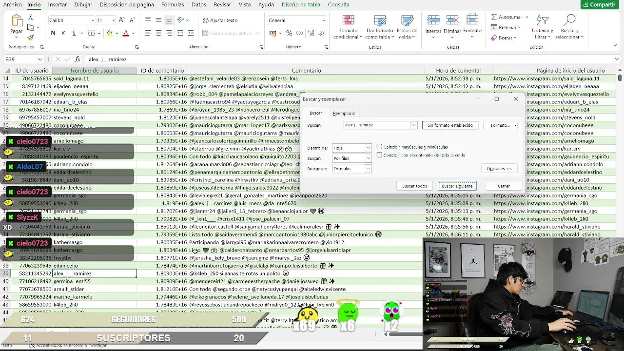This screenshot has width=624, height=351.
Task: Click the Comentario column header
Action: (x=306, y=71)
